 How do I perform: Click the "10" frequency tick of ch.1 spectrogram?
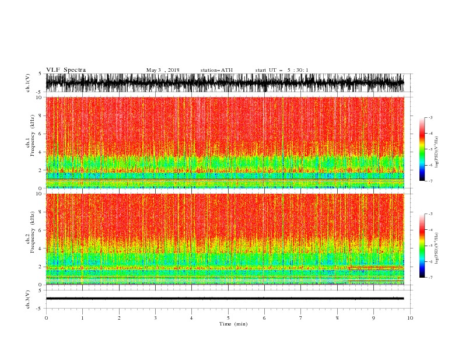click(x=39, y=97)
